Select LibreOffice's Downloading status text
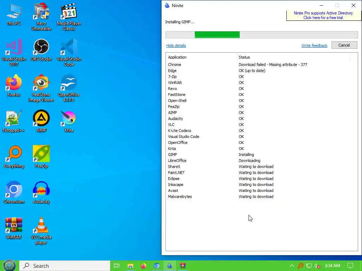The height and width of the screenshot is (271, 362). click(x=249, y=161)
